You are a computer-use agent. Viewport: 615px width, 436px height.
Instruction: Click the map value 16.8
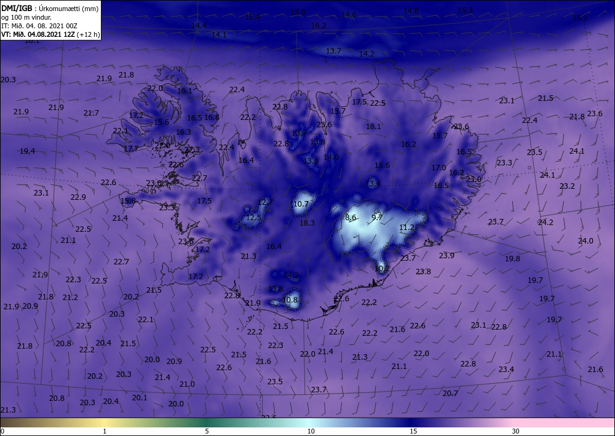point(212,117)
